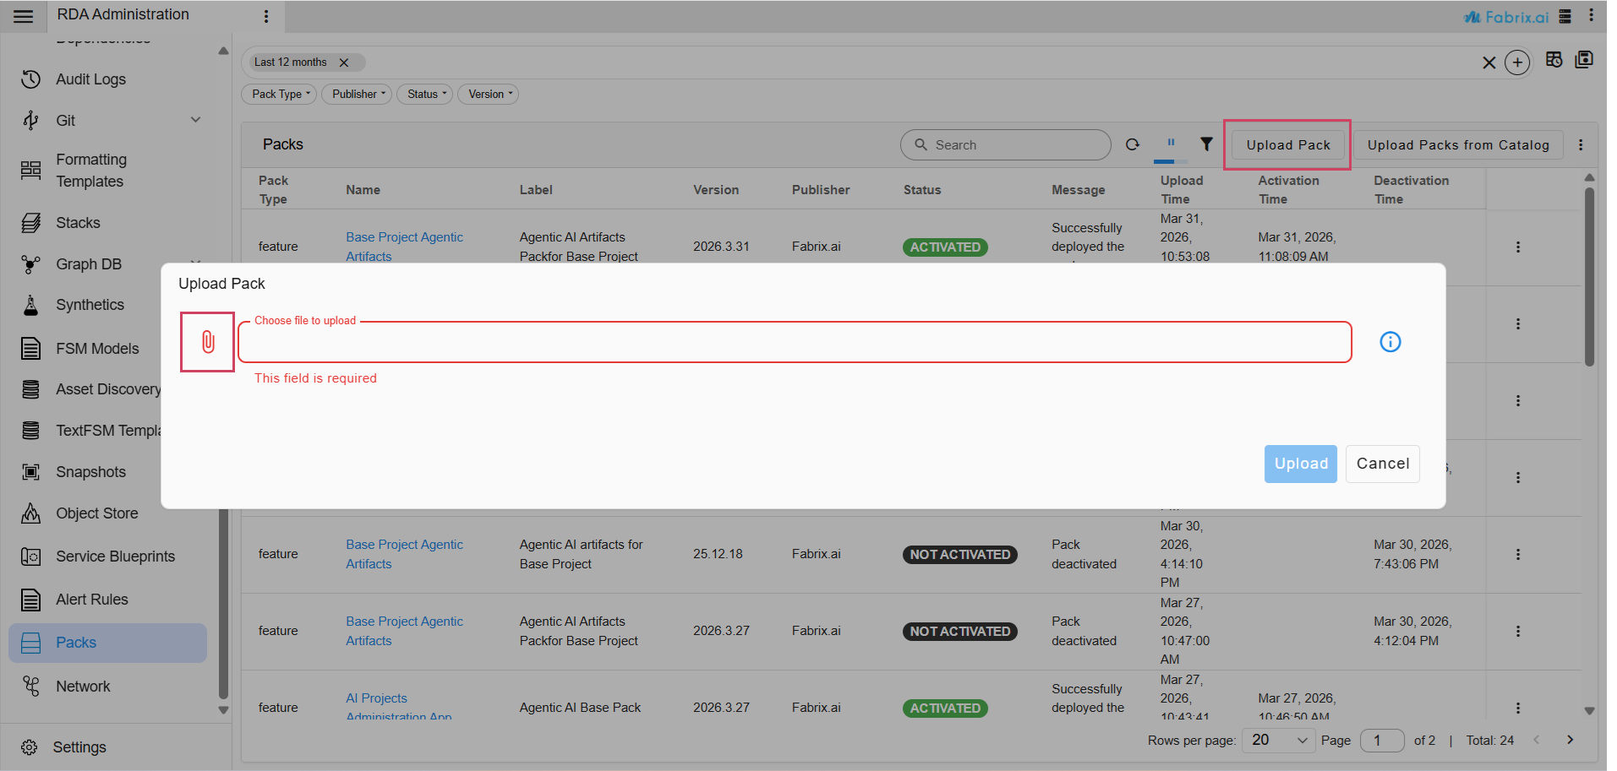Screen dimensions: 1617x771
Task: Open Synthetics via the flask icon
Action: pyautogui.click(x=30, y=304)
